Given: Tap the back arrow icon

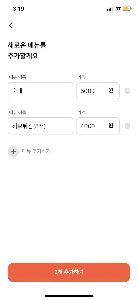Looking at the screenshot, I should pos(11,25).
